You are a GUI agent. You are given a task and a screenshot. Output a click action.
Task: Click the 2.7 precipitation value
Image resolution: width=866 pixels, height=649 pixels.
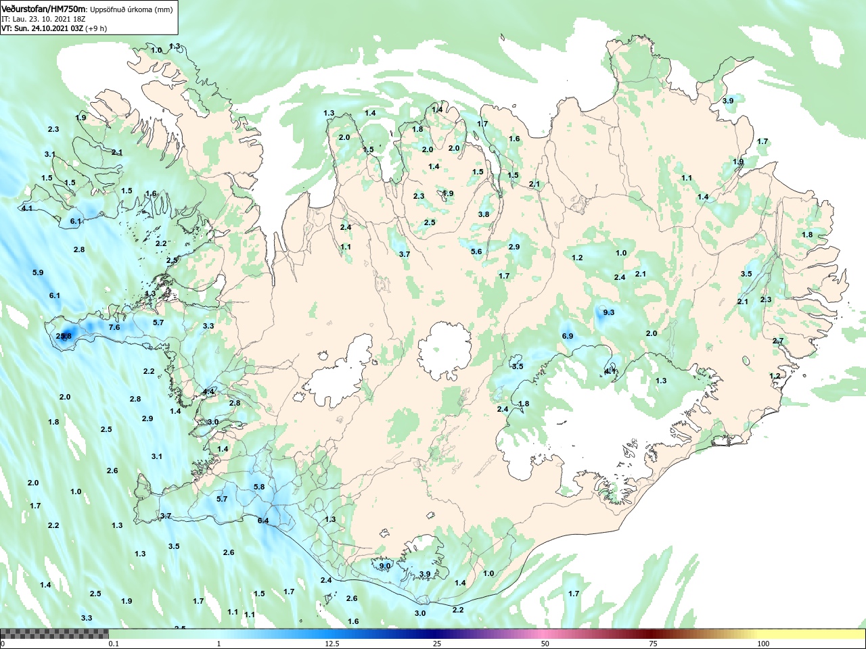pyautogui.click(x=778, y=341)
